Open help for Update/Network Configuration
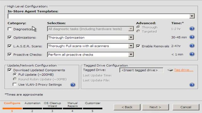 pos(73,85)
